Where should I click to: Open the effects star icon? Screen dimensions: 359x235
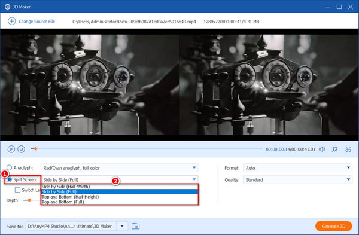[334, 149]
